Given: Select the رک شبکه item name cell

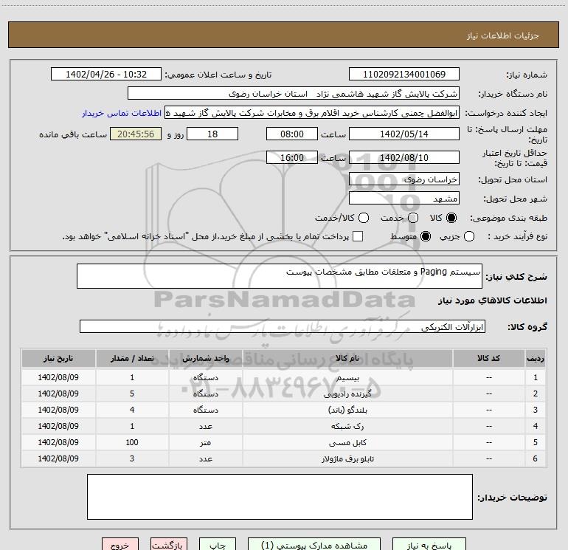Looking at the screenshot, I should (347, 427).
